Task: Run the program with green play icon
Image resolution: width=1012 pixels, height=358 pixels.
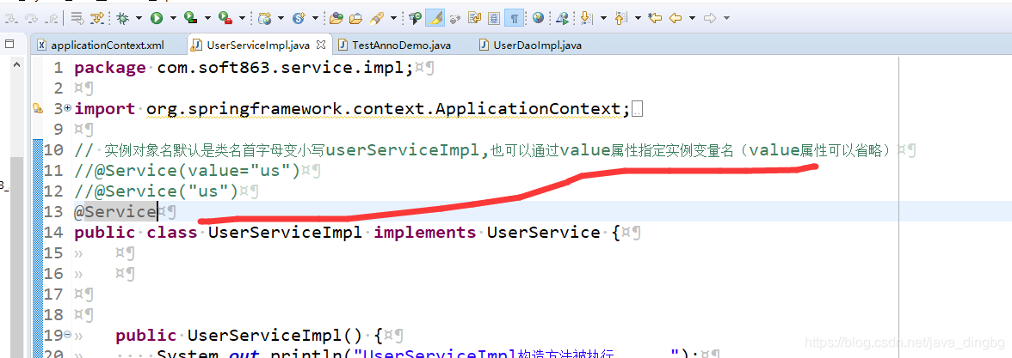Action: 157,19
